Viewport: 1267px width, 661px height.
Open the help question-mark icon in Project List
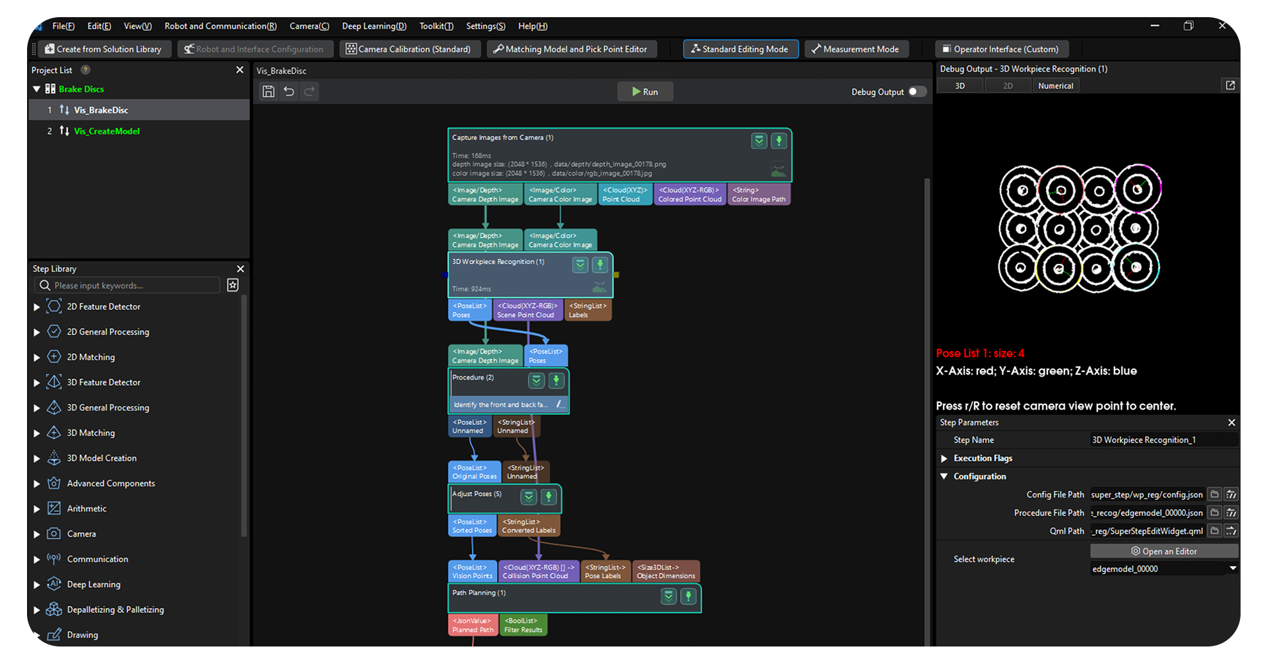point(85,70)
